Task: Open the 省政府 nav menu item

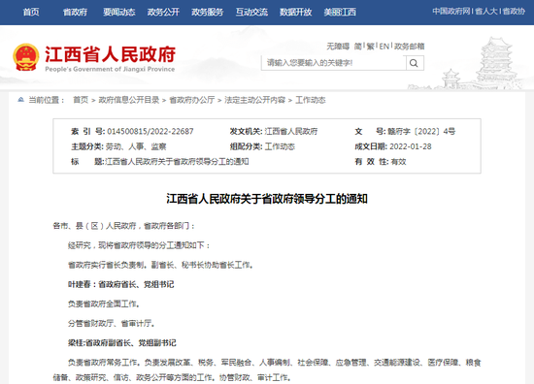Action: 76,13
